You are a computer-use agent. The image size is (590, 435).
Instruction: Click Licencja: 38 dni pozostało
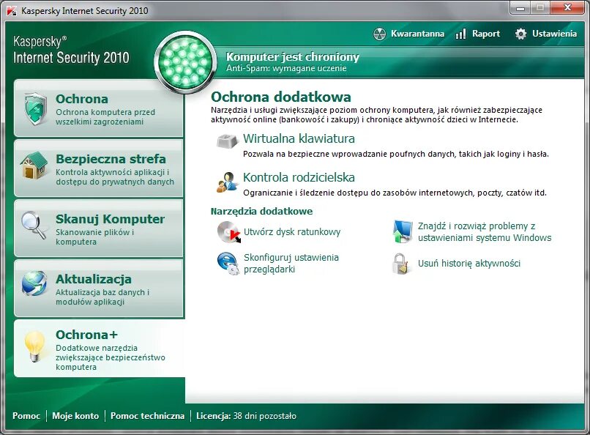[246, 416]
